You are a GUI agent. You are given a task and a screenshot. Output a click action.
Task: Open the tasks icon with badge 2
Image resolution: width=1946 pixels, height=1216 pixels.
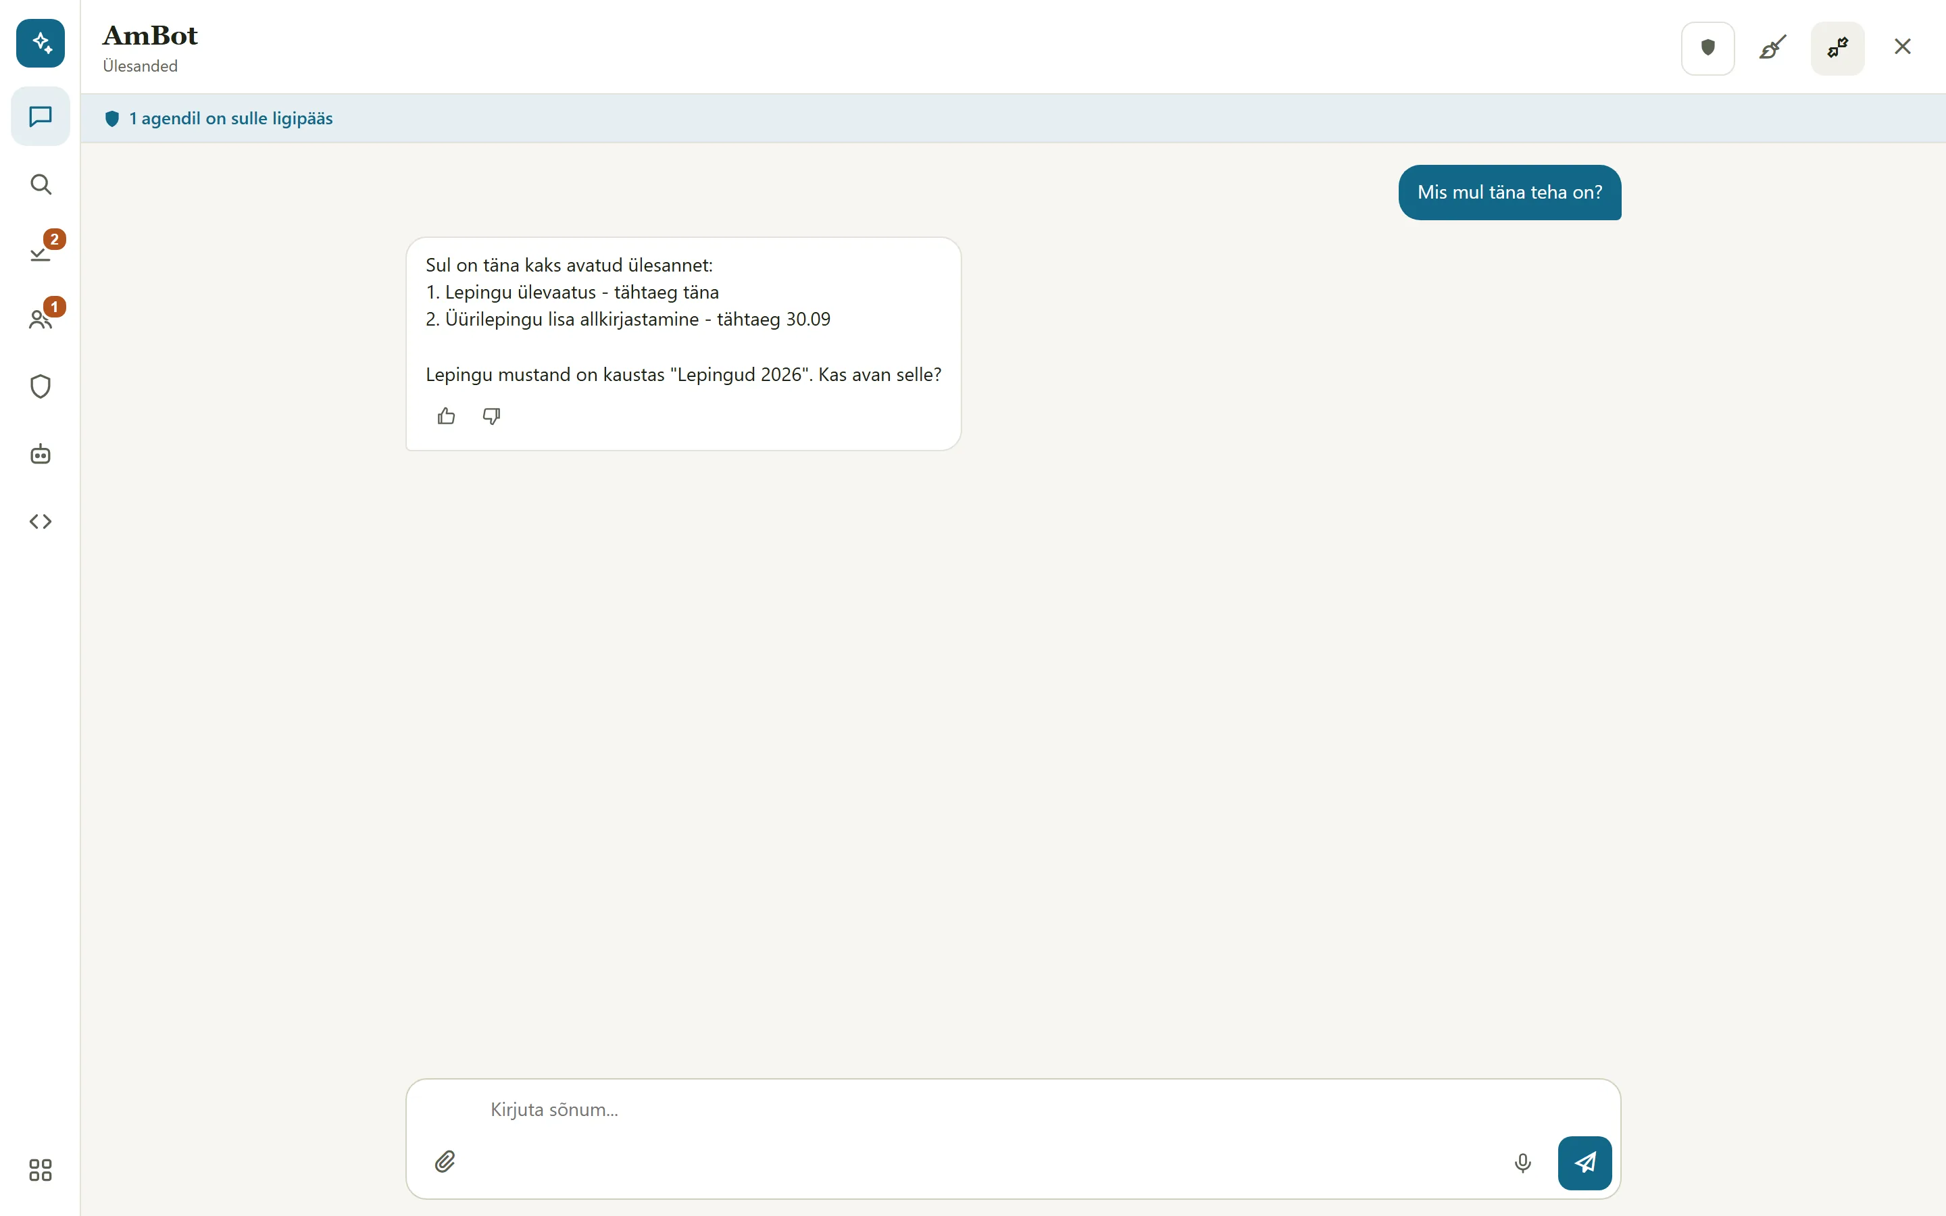(41, 252)
